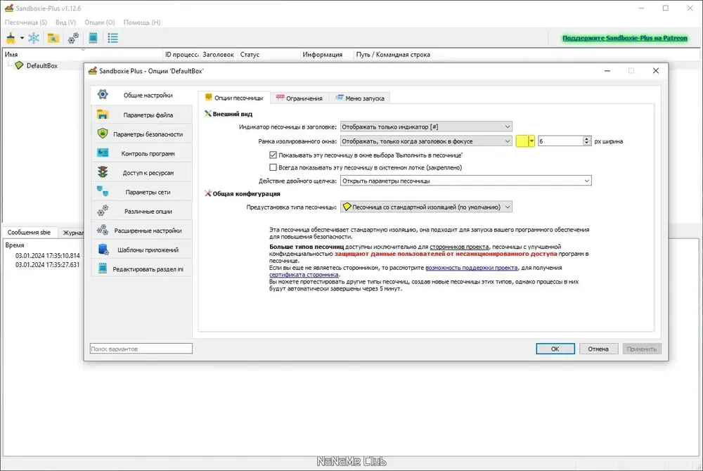Toggle 'Показывать эту песочницу в окне выбора' checkbox
Image resolution: width=703 pixels, height=471 pixels.
(x=273, y=155)
